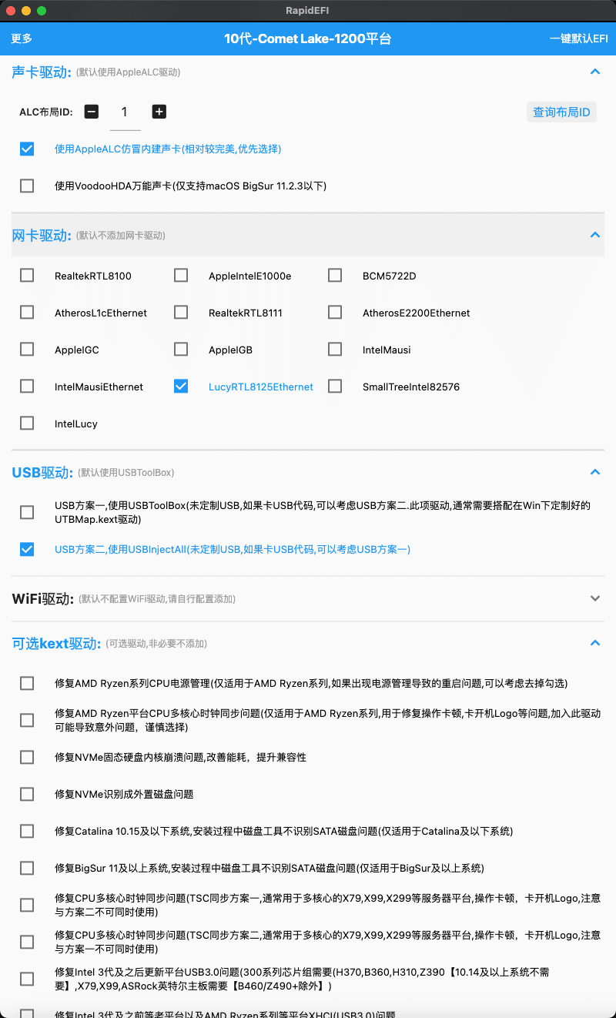Click the ALC布局ID number input field
The height and width of the screenshot is (1018, 616).
(125, 112)
